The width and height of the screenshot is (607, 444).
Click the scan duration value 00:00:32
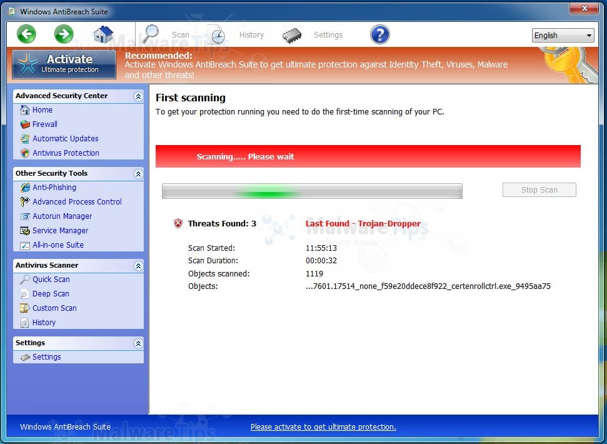321,261
